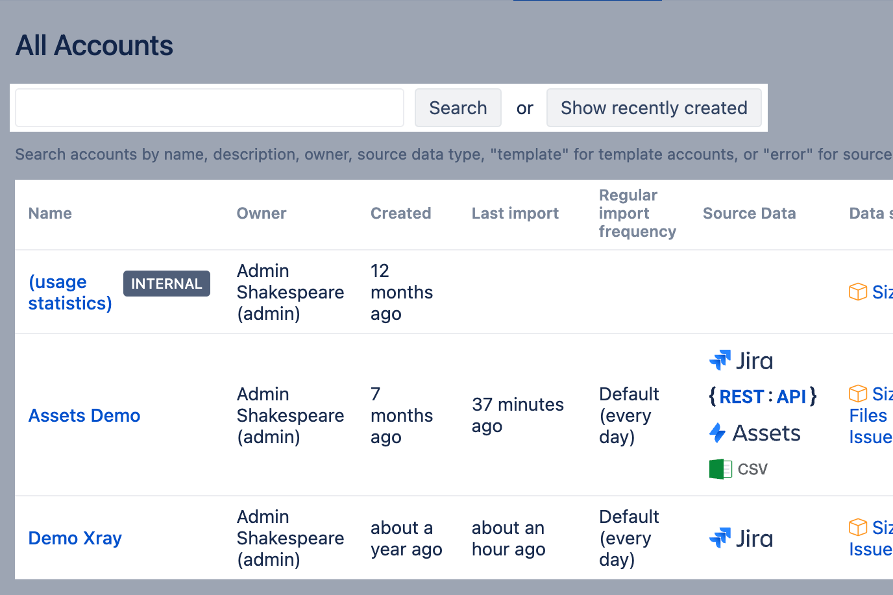Open the Demo Xray account
Screen dimensions: 893x595
coord(75,539)
